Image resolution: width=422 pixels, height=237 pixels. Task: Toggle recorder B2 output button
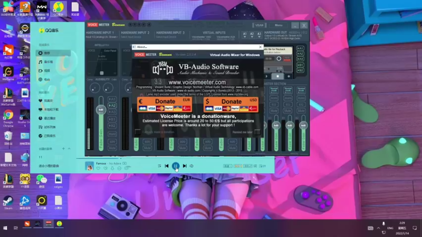pyautogui.click(x=300, y=71)
